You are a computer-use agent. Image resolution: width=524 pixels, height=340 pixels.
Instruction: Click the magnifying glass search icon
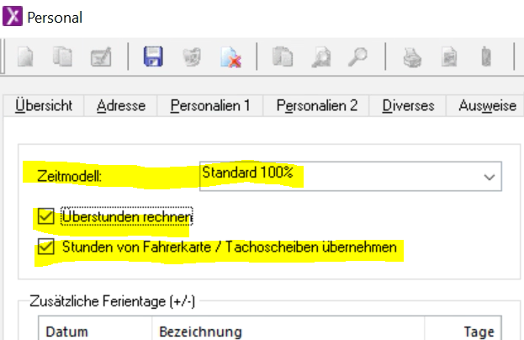[x=358, y=57]
